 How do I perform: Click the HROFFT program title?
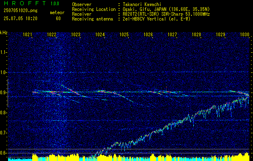click(25, 3)
